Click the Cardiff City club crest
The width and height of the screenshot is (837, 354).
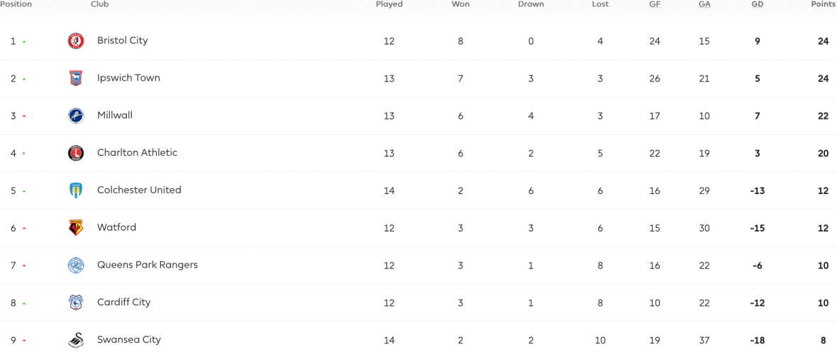76,302
